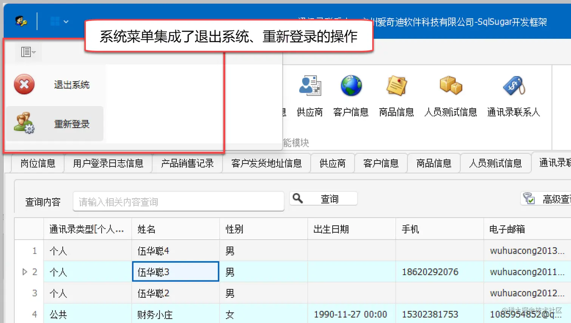Screen dimensions: 571x323
Task: Click the red Exit System icon
Action: (24, 84)
